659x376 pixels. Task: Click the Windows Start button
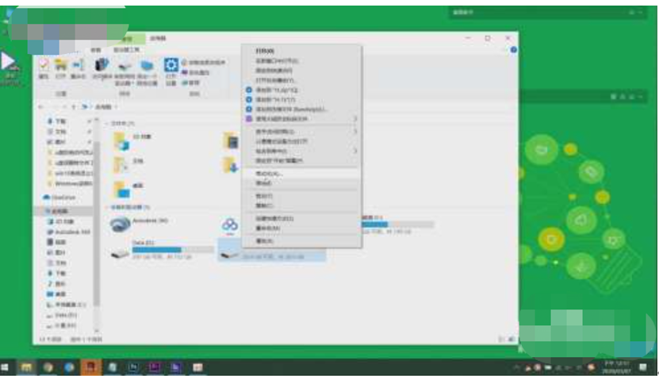point(6,367)
